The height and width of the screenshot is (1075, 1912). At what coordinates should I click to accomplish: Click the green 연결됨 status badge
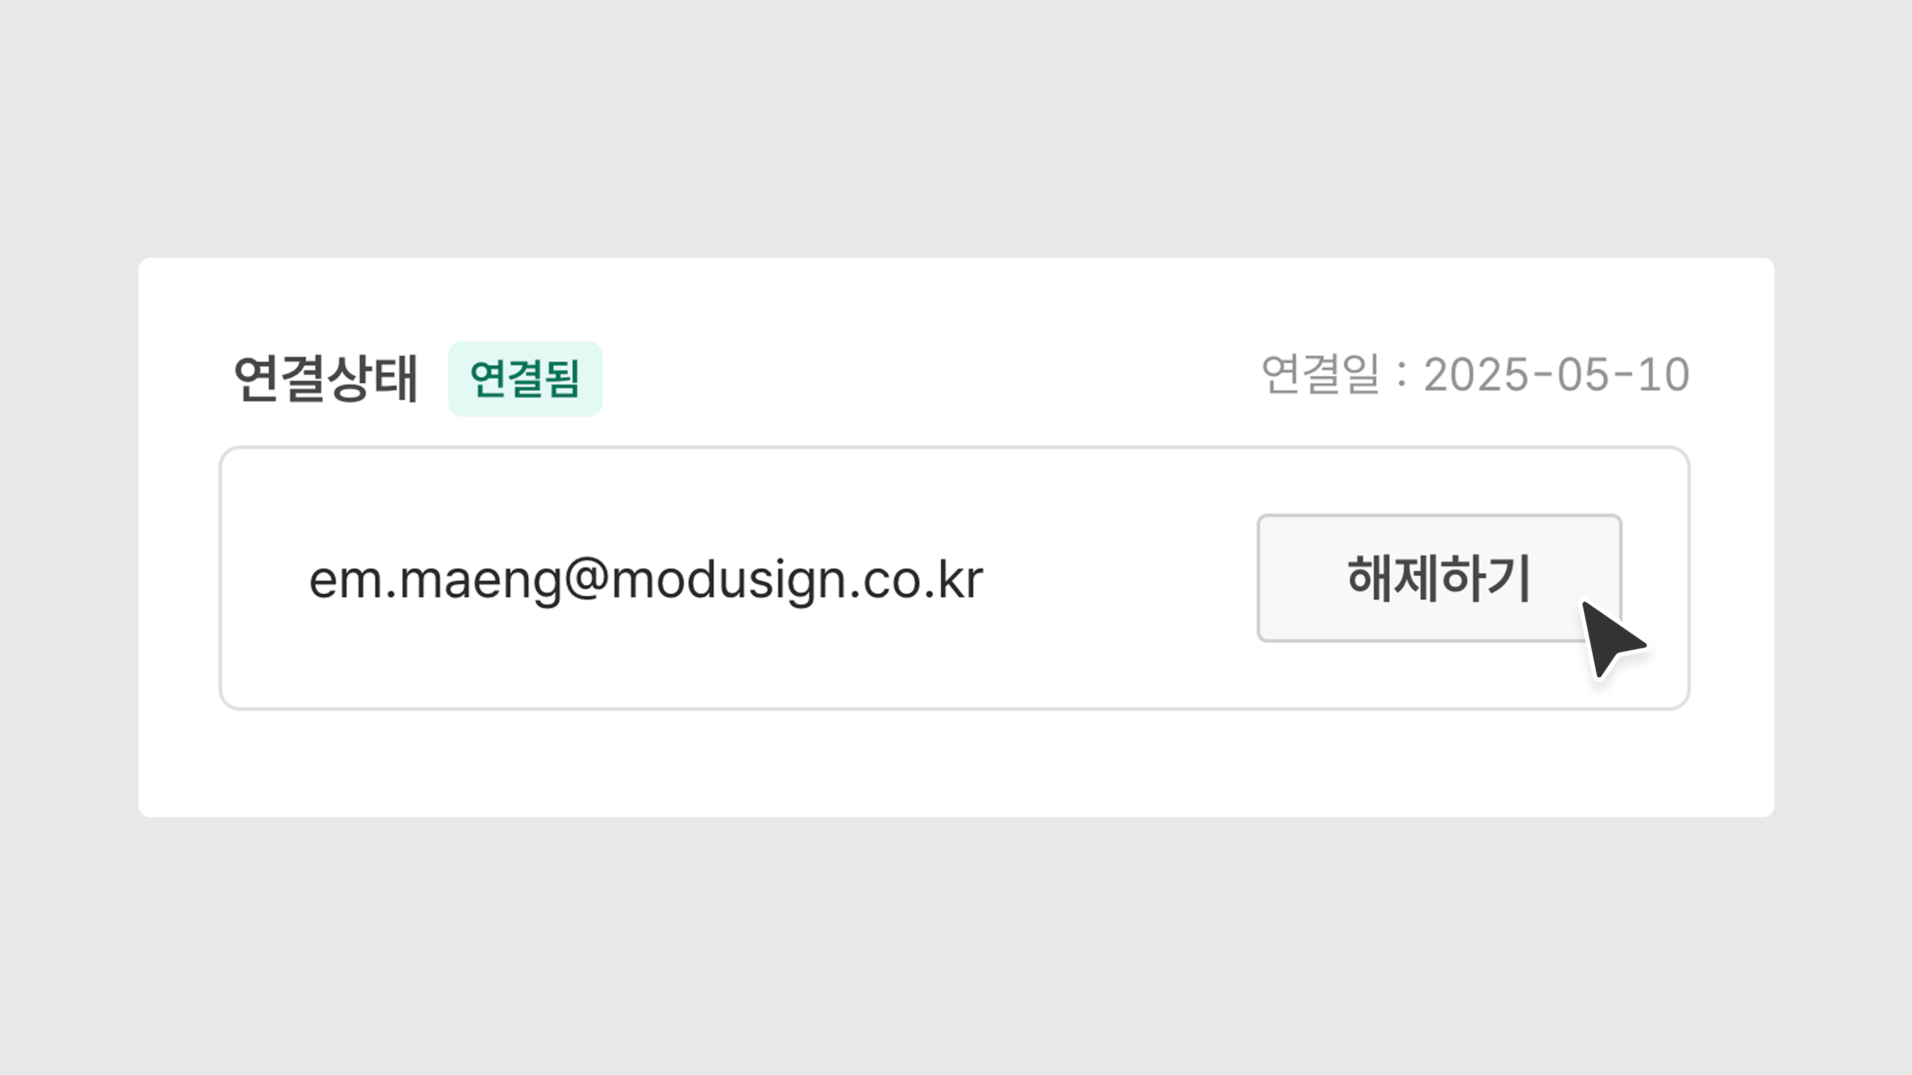click(x=525, y=379)
